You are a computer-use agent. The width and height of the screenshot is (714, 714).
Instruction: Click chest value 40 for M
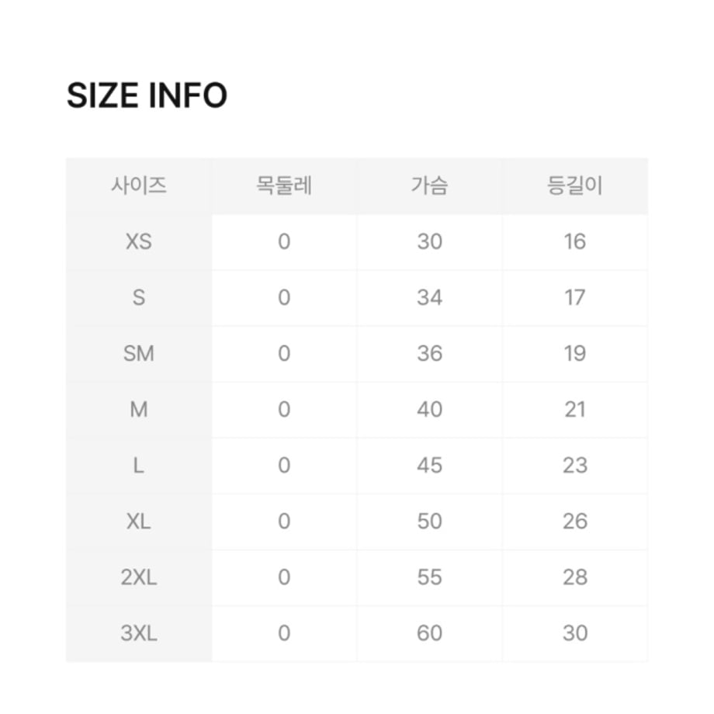pyautogui.click(x=429, y=409)
